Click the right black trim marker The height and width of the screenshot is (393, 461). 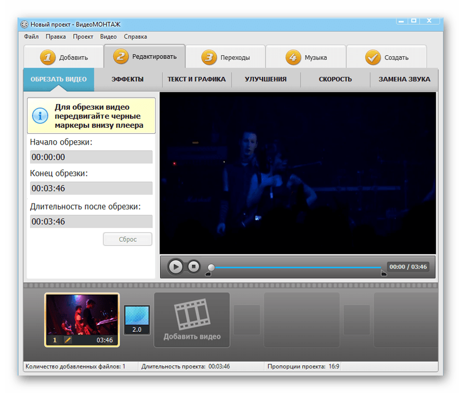(383, 273)
